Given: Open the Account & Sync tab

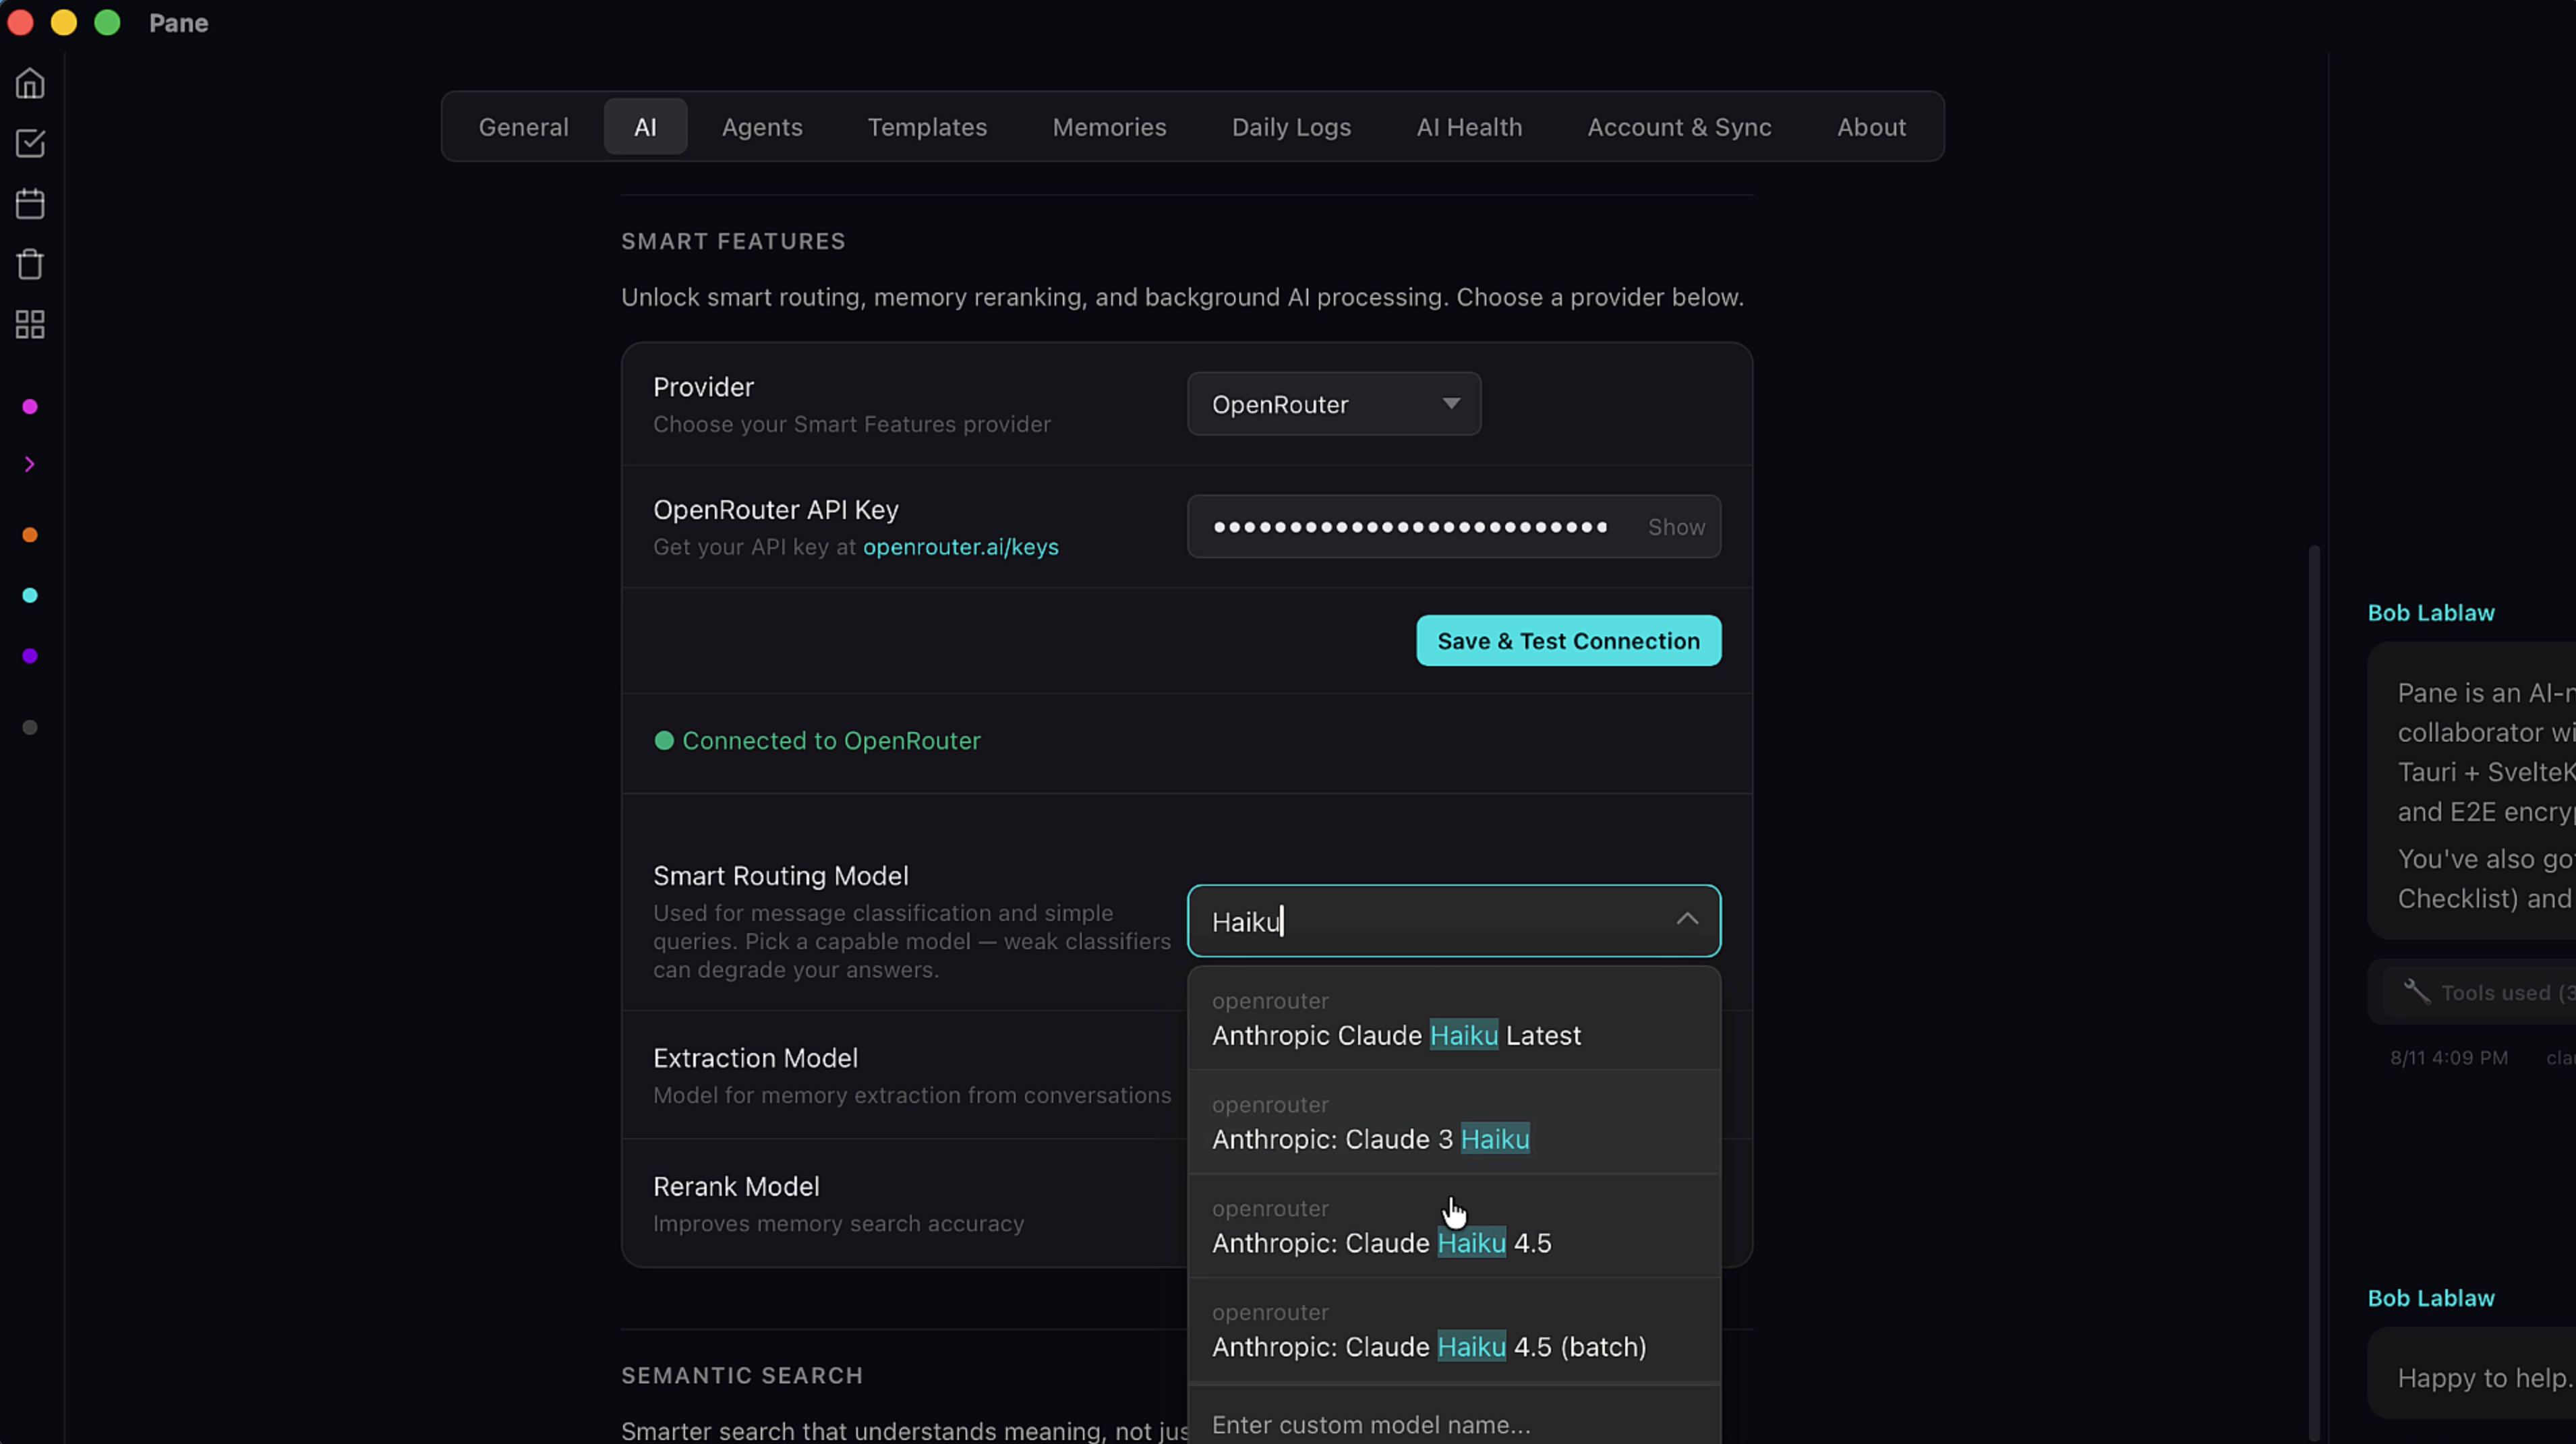Looking at the screenshot, I should (1679, 127).
